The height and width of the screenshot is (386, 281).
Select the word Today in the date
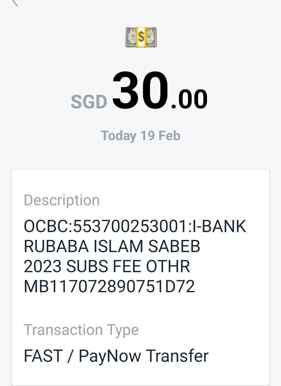click(x=119, y=136)
